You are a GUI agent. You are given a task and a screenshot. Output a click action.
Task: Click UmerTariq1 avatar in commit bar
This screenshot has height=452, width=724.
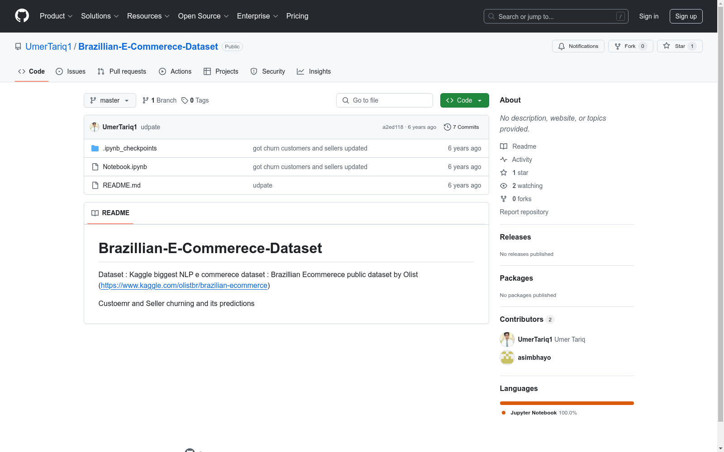pos(95,127)
